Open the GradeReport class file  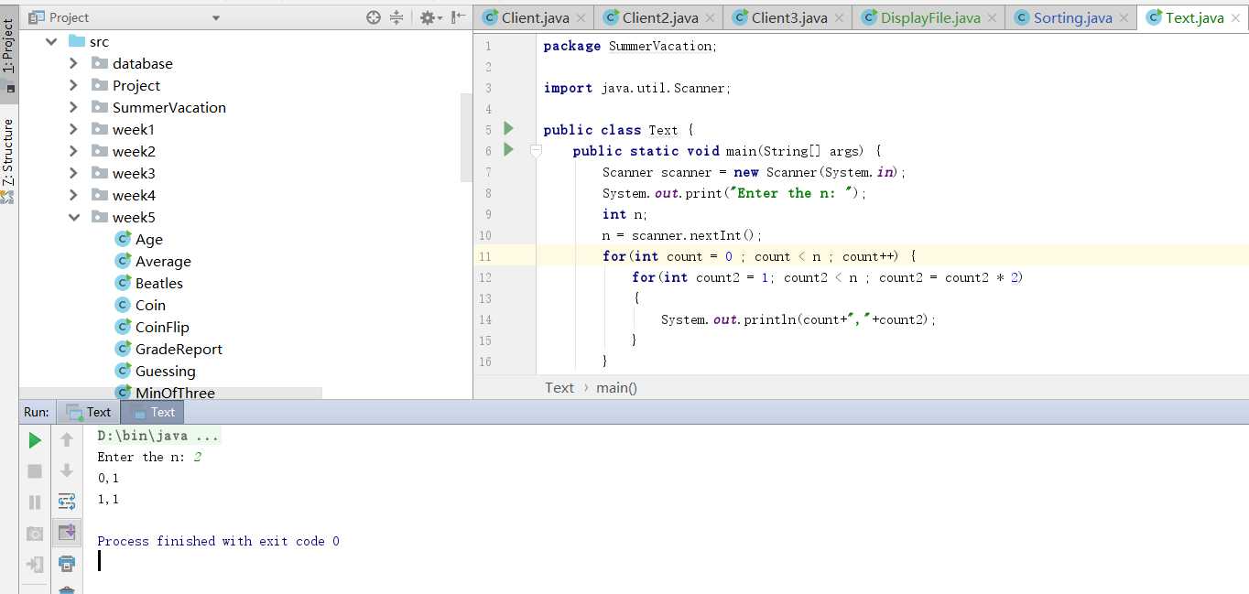click(179, 349)
